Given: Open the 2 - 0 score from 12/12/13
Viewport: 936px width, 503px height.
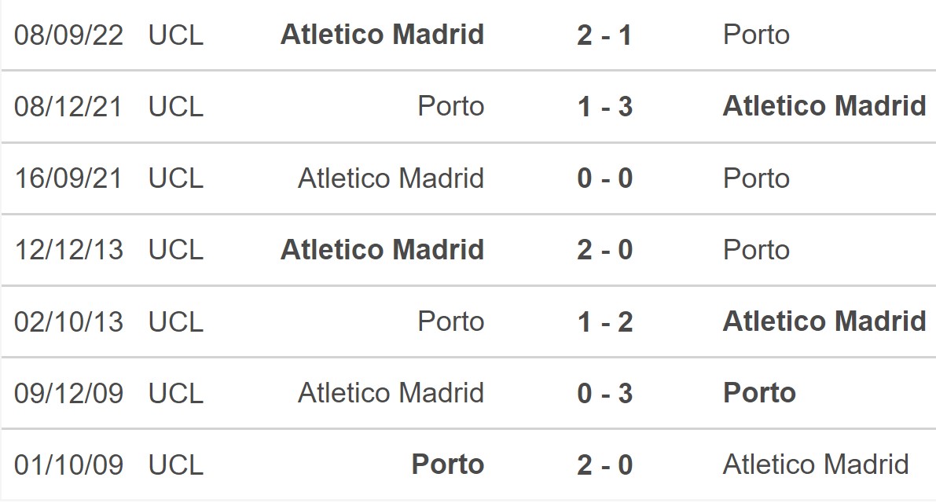Looking at the screenshot, I should tap(604, 250).
